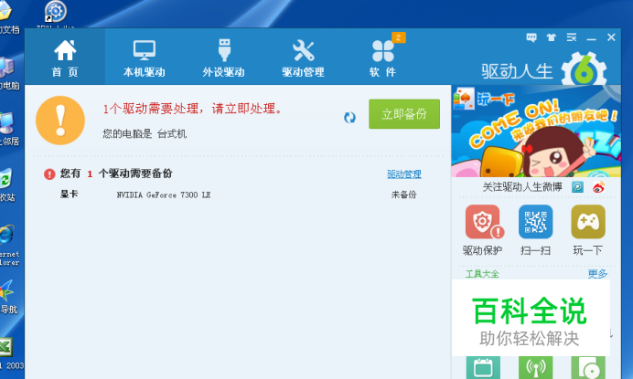Click the Tencent Weibo icon
The height and width of the screenshot is (379, 633).
coord(577,187)
